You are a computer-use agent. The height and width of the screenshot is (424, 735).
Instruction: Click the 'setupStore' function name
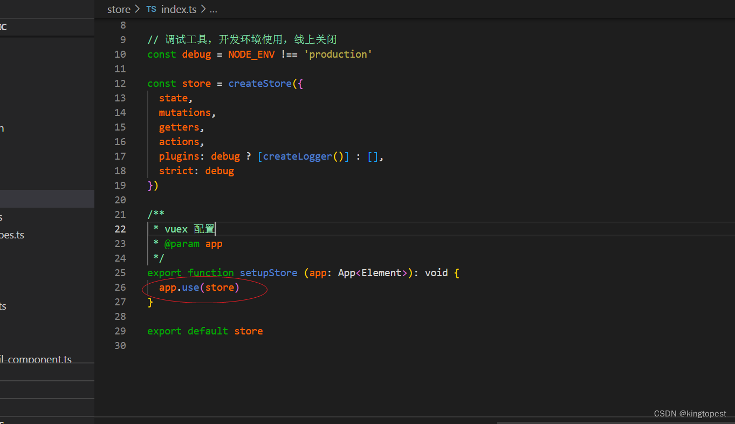[268, 272]
